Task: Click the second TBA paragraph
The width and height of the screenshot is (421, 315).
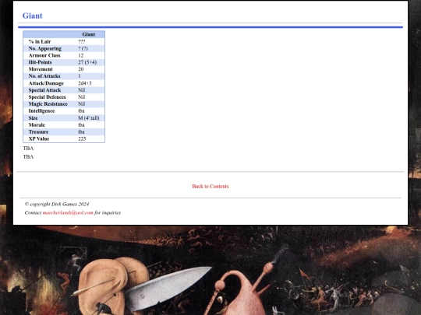Action: tap(28, 156)
